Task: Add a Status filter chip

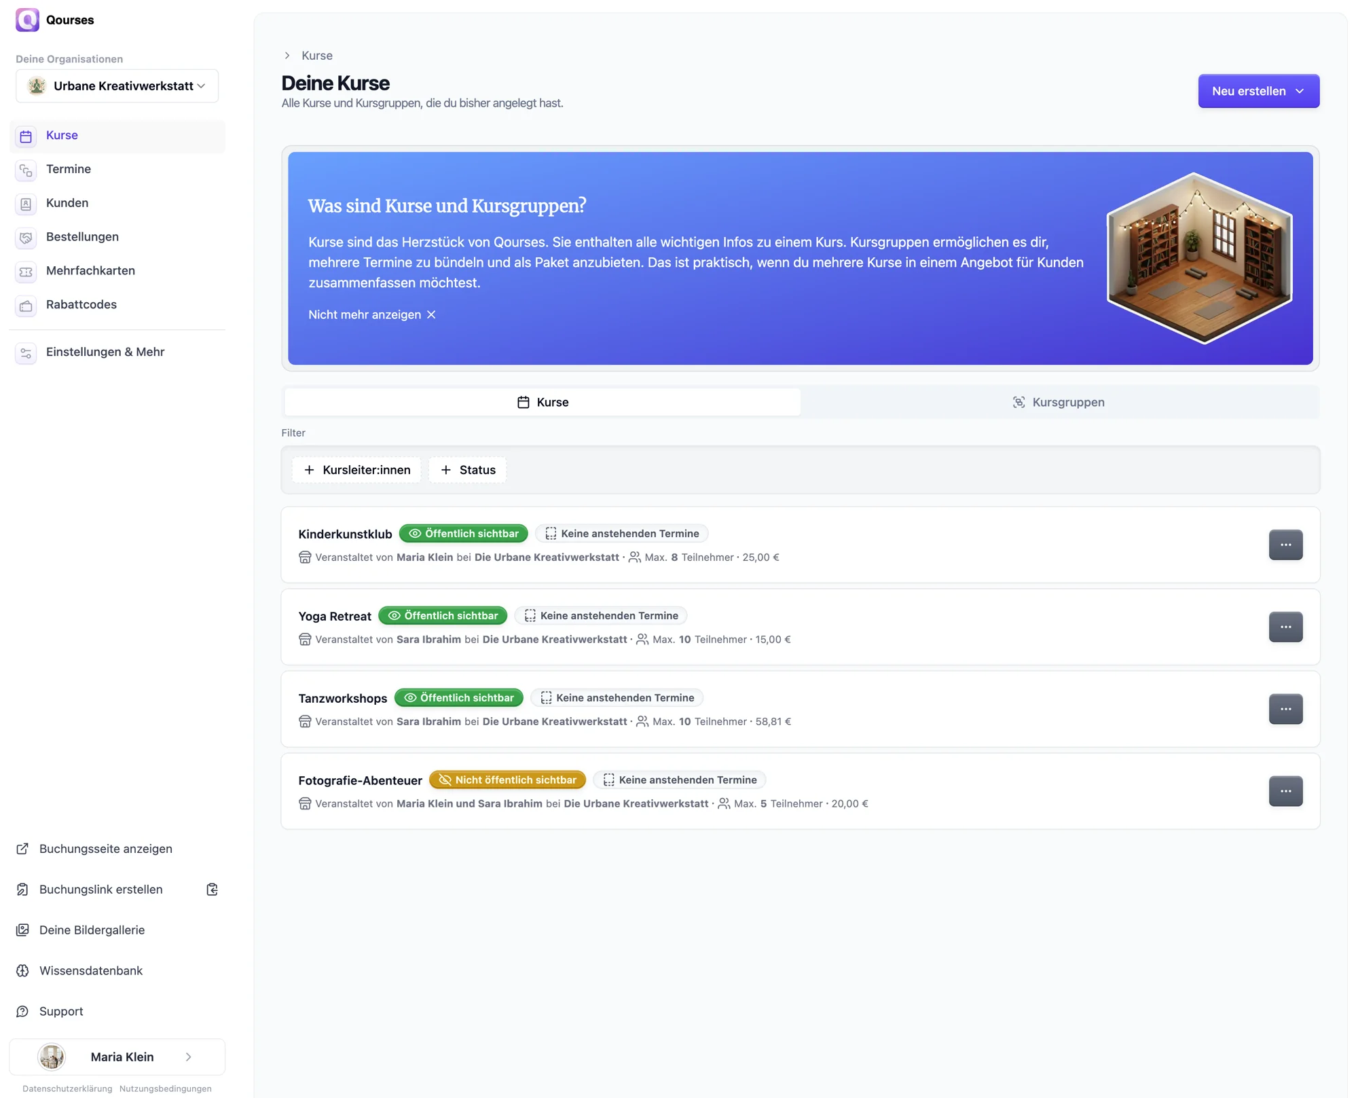Action: tap(467, 469)
